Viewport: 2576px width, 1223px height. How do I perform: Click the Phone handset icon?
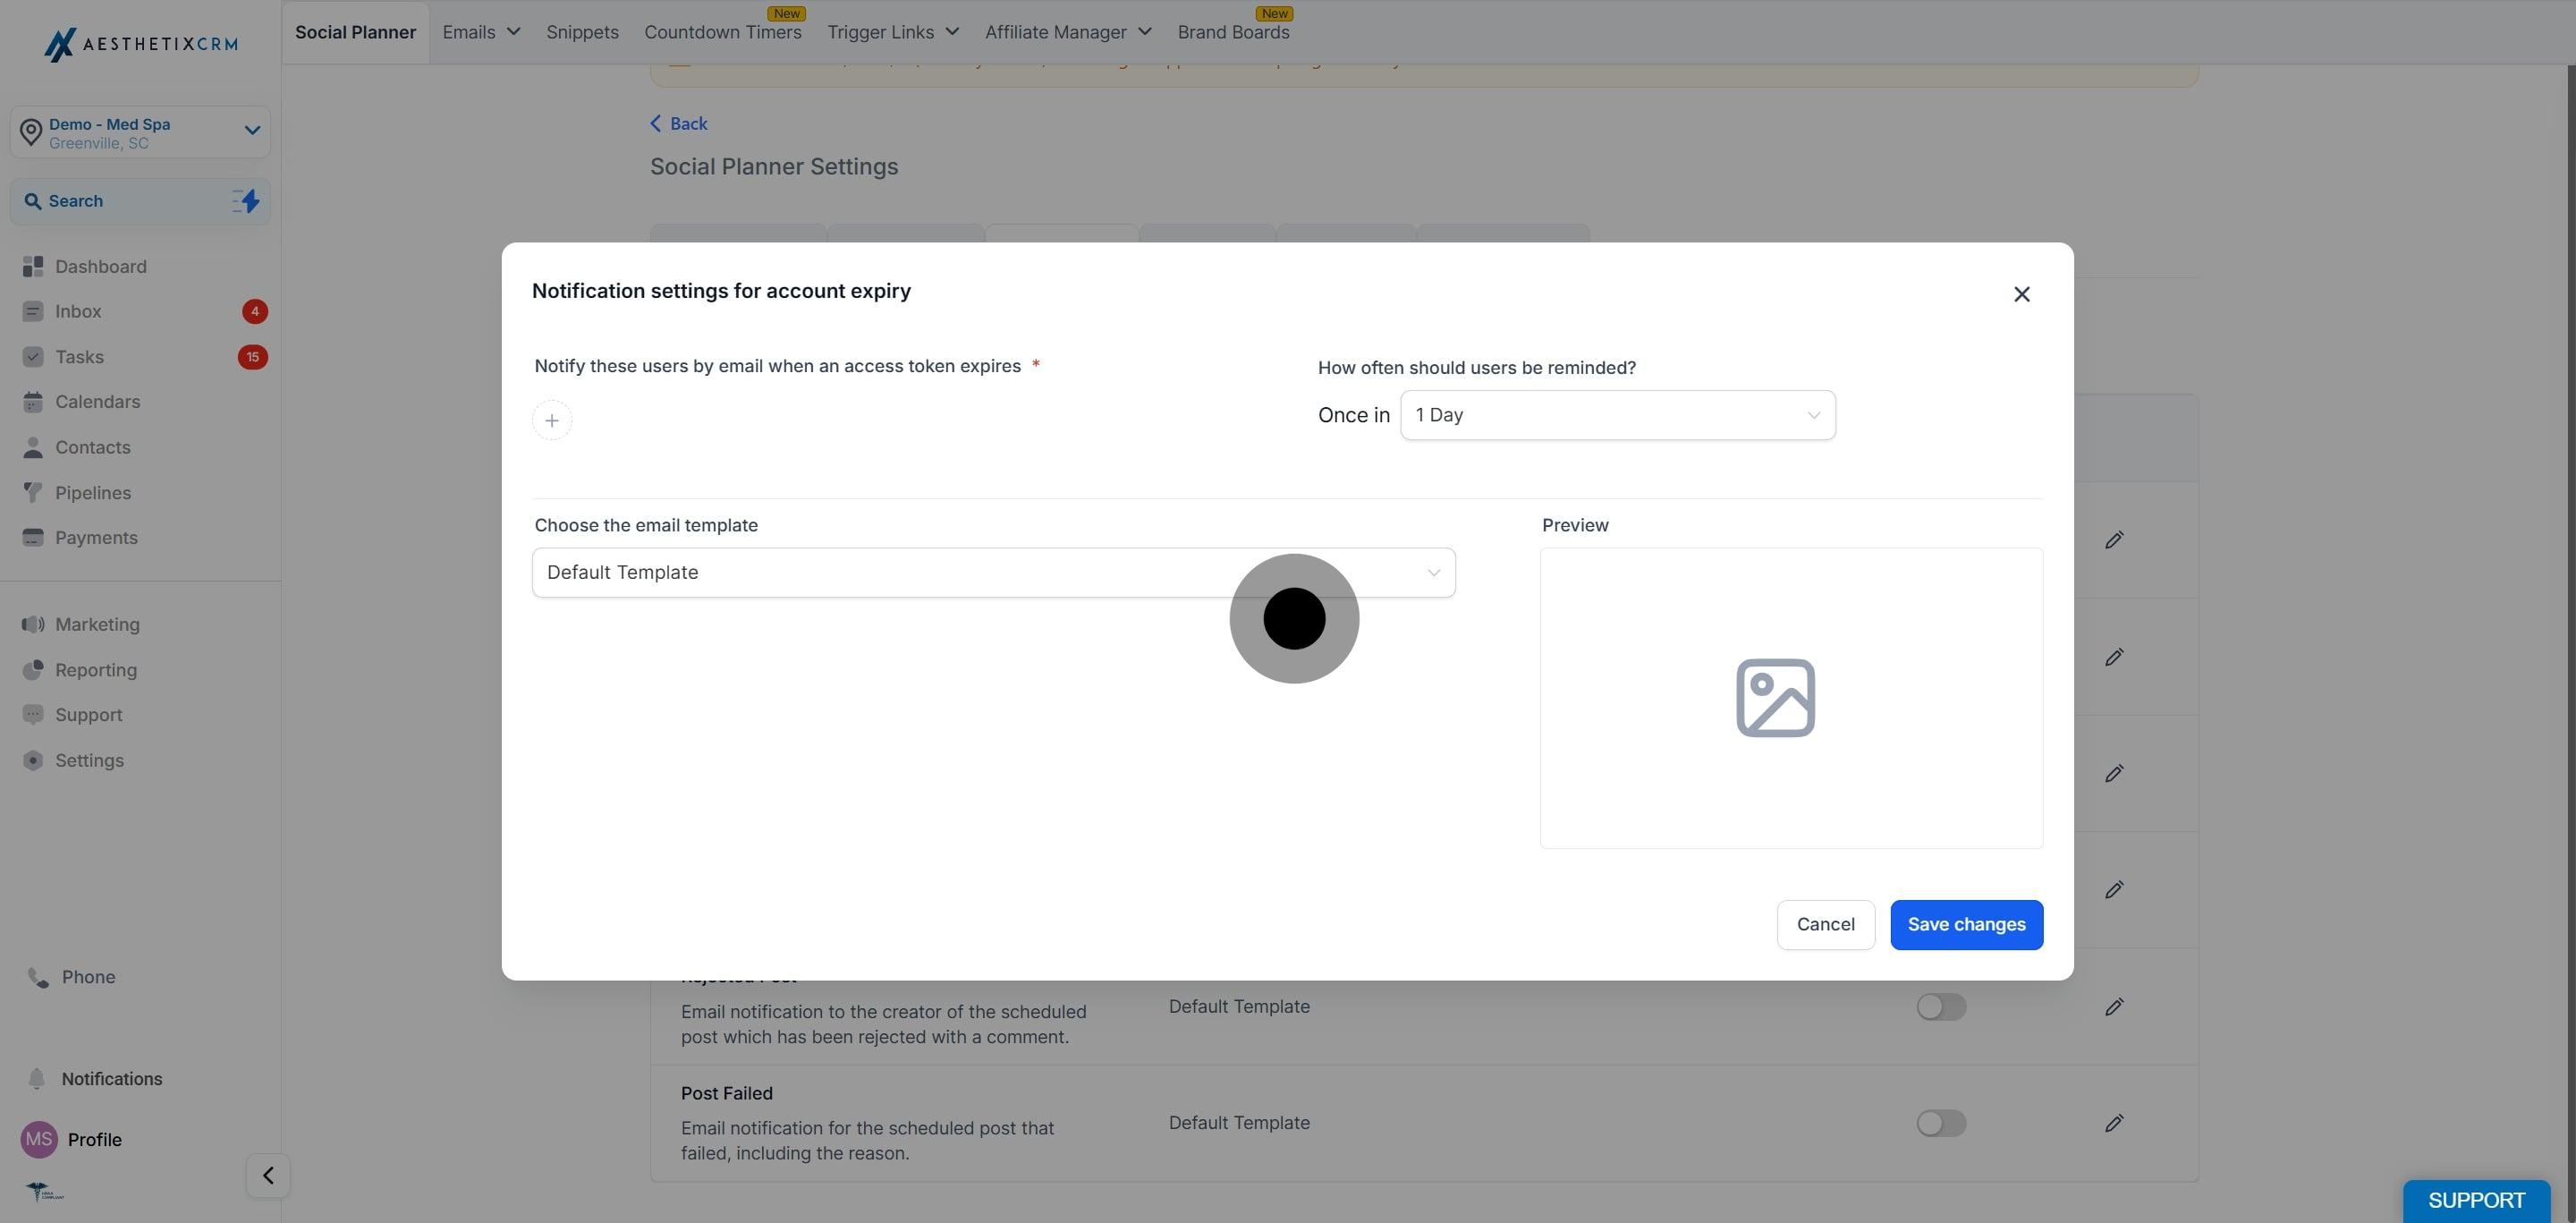coord(38,978)
